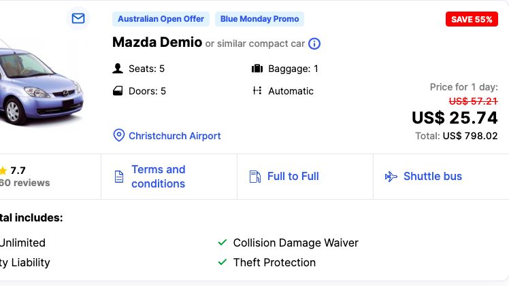The image size is (509, 286).
Task: Click the location pin icon
Action: click(119, 136)
